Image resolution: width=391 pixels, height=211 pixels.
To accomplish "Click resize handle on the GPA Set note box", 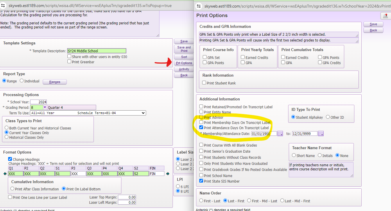I will pos(357,36).
